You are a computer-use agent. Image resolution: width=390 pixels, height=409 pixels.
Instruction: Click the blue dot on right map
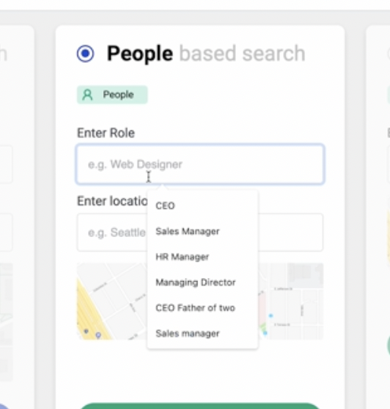(271, 316)
